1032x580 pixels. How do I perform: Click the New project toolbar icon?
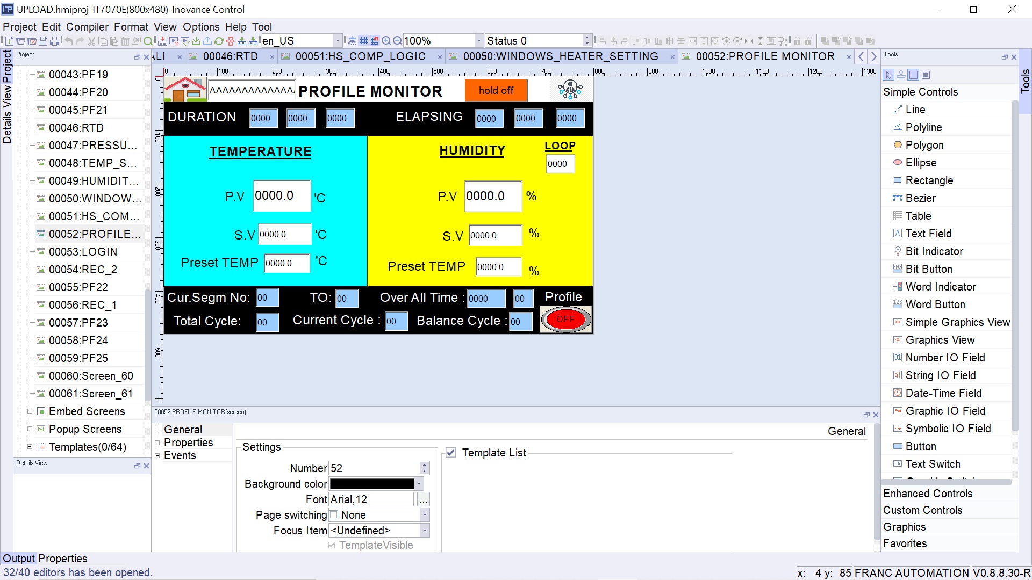pos(9,41)
